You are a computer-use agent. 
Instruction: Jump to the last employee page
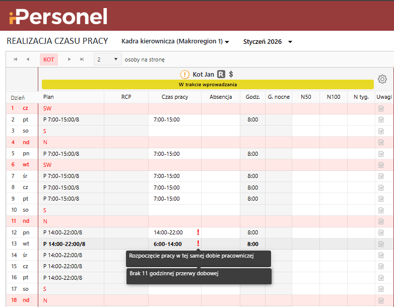[82, 59]
